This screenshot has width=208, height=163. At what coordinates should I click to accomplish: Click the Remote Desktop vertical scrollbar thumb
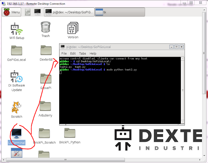pos(204,53)
